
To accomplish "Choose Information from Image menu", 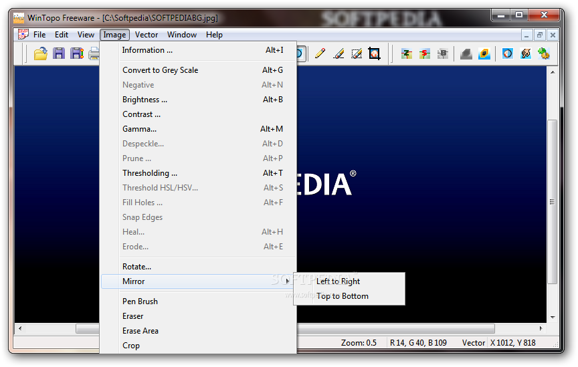I will (199, 50).
